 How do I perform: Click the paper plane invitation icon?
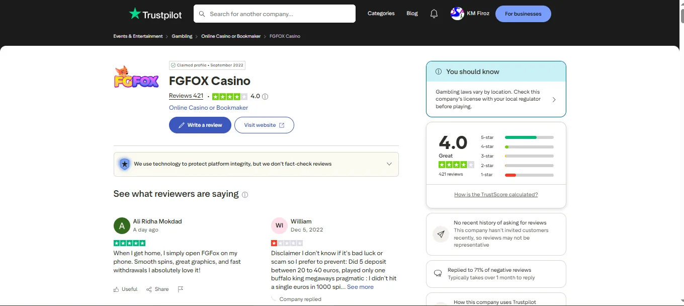pyautogui.click(x=441, y=234)
